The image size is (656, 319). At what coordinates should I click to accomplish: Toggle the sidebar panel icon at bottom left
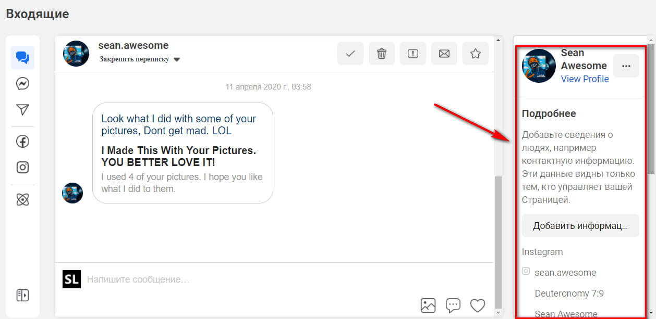(22, 295)
